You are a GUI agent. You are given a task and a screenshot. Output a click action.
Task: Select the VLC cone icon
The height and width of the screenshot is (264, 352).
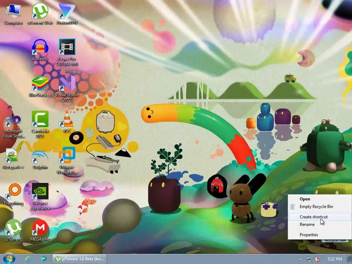pos(67,122)
